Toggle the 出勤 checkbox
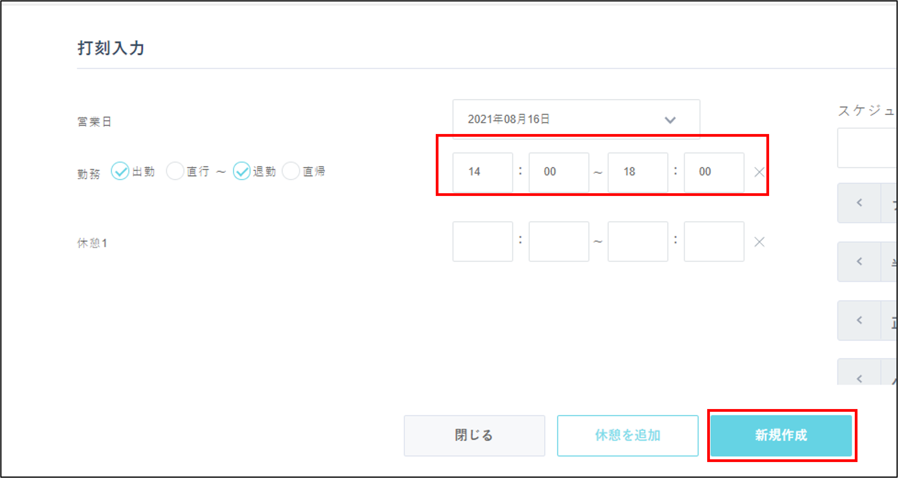The image size is (898, 478). 120,171
